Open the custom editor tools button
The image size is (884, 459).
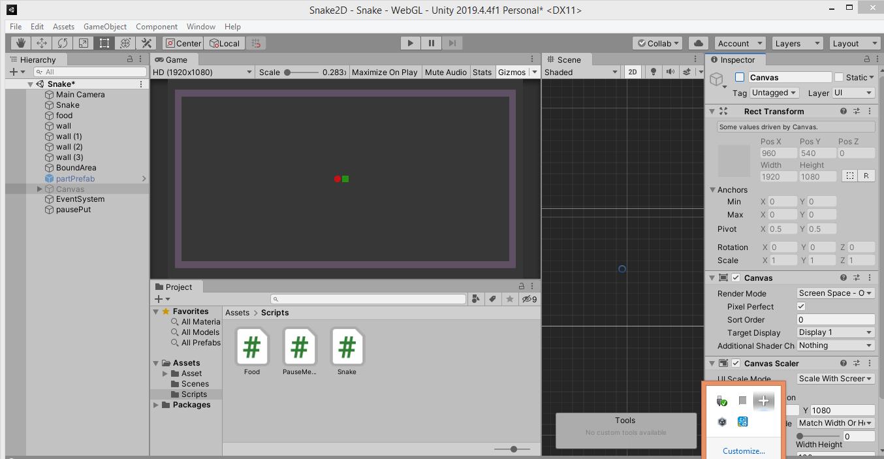(x=146, y=43)
